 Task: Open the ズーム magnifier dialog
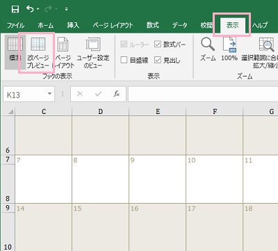(208, 49)
